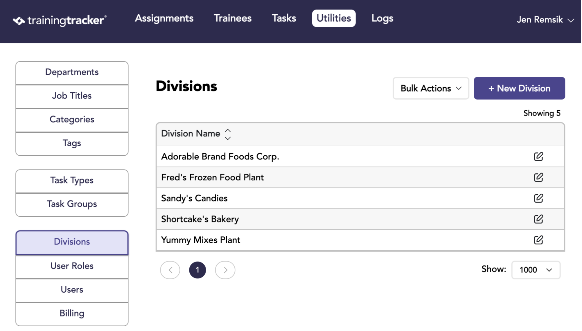The height and width of the screenshot is (331, 582).
Task: Open Jen Remsik user menu
Action: (x=545, y=20)
